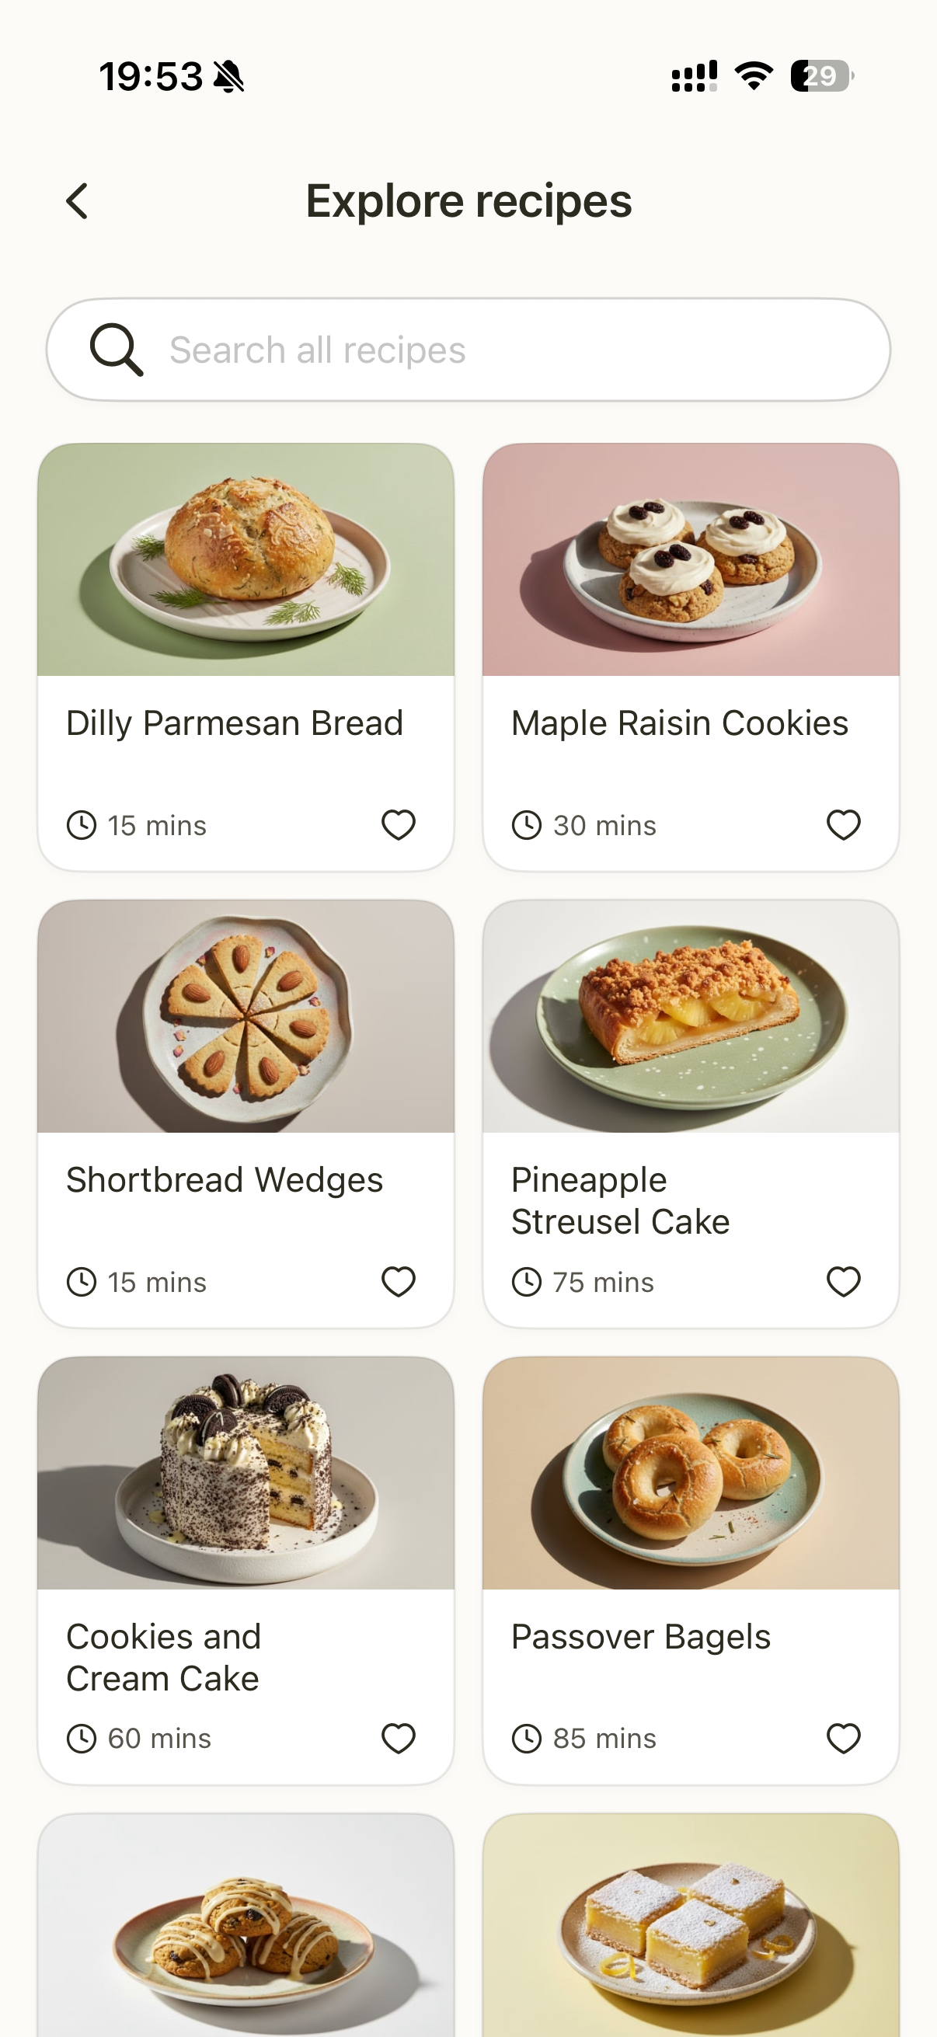The image size is (937, 2037).
Task: Tap the clock icon on Passover Bagels
Action: coord(527,1738)
